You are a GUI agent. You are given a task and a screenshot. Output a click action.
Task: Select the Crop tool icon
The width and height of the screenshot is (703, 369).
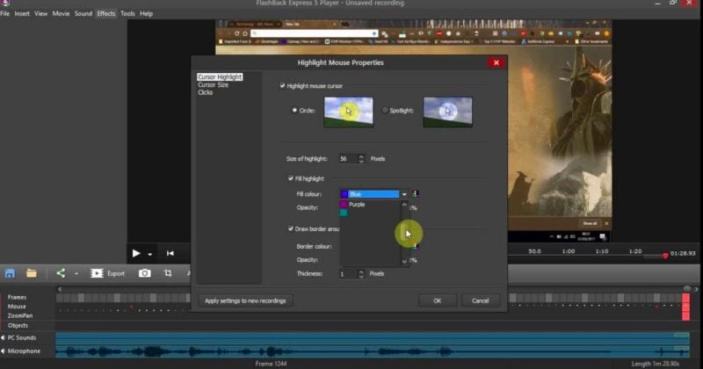click(x=168, y=273)
